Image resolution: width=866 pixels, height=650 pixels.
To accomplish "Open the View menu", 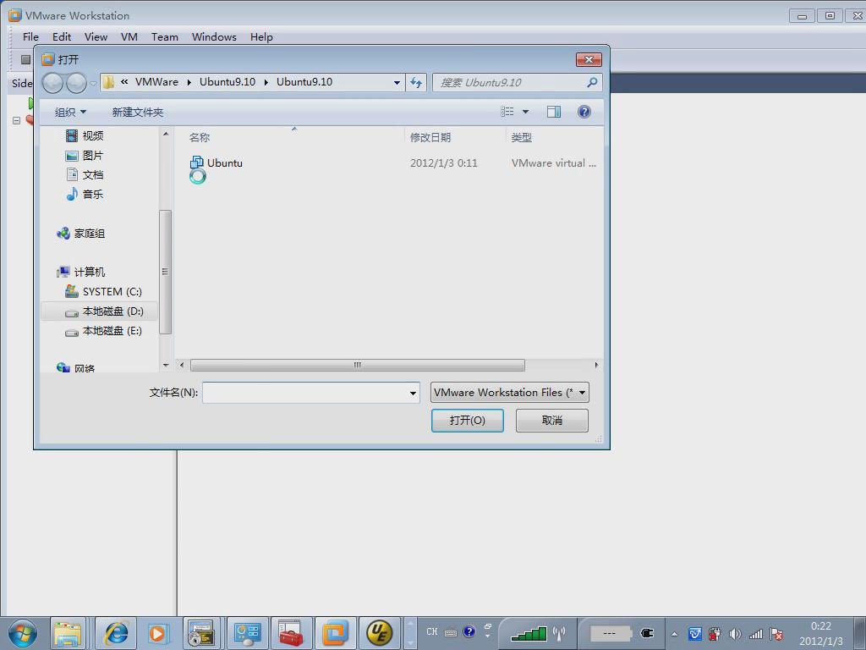I will click(96, 37).
